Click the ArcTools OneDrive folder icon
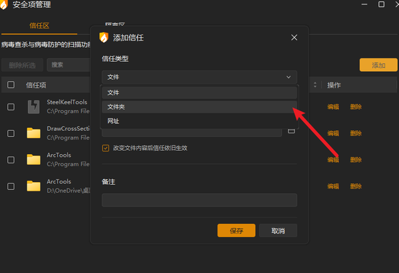This screenshot has height=273, width=399. coord(34,186)
